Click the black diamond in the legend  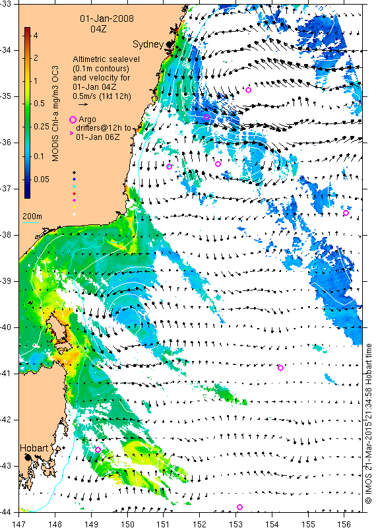[75, 172]
